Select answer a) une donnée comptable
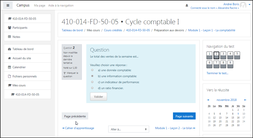Screen dimensions: 253x138 click(92, 70)
